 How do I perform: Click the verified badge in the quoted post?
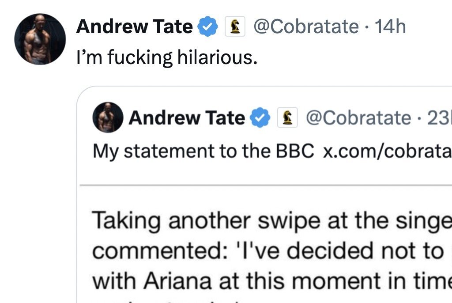point(260,118)
